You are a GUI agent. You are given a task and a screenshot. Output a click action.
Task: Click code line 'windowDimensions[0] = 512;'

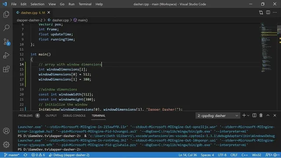tap(65, 74)
